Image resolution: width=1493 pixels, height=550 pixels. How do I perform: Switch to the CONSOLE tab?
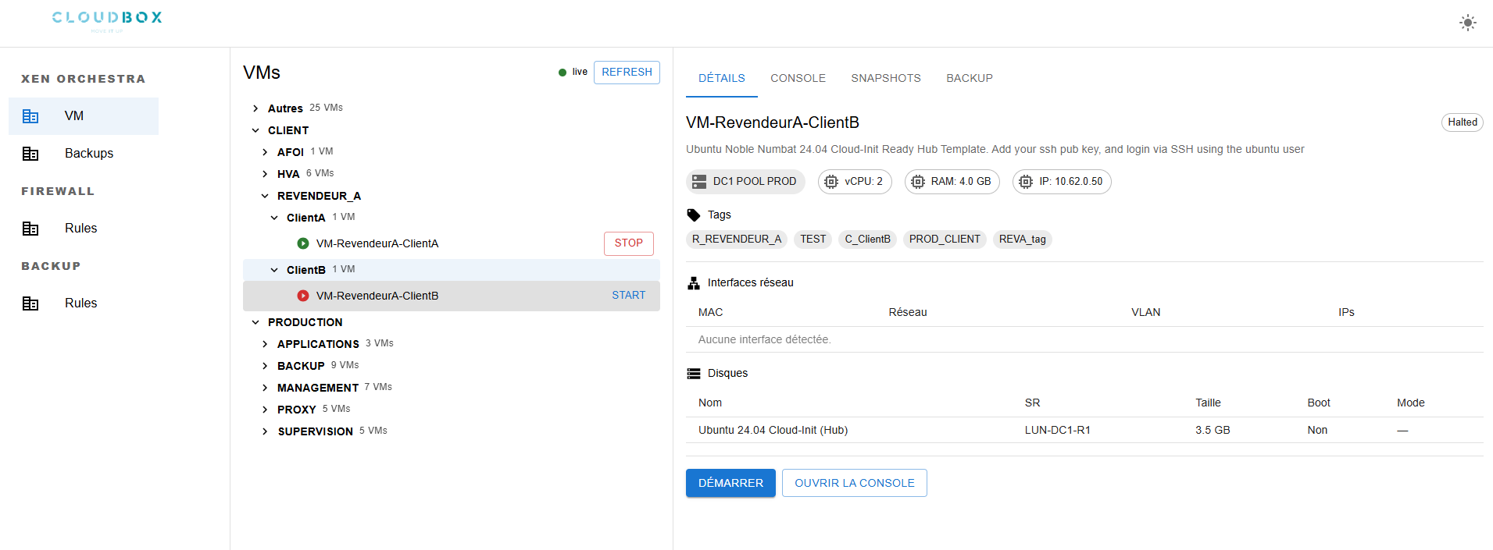tap(798, 78)
